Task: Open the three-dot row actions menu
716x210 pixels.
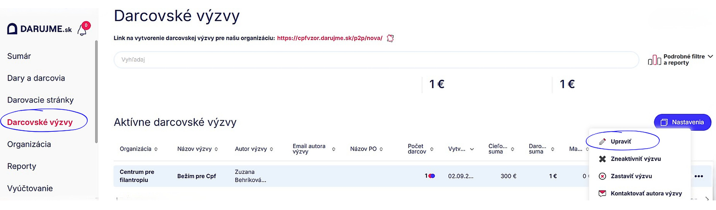Action: tap(699, 176)
